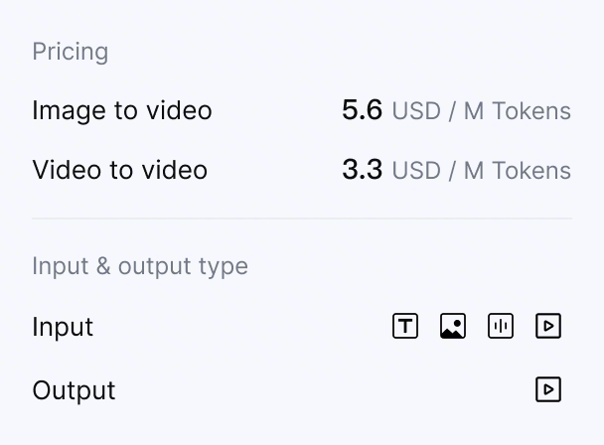This screenshot has height=445, width=604.
Task: Click the 3.3 price value
Action: [362, 170]
